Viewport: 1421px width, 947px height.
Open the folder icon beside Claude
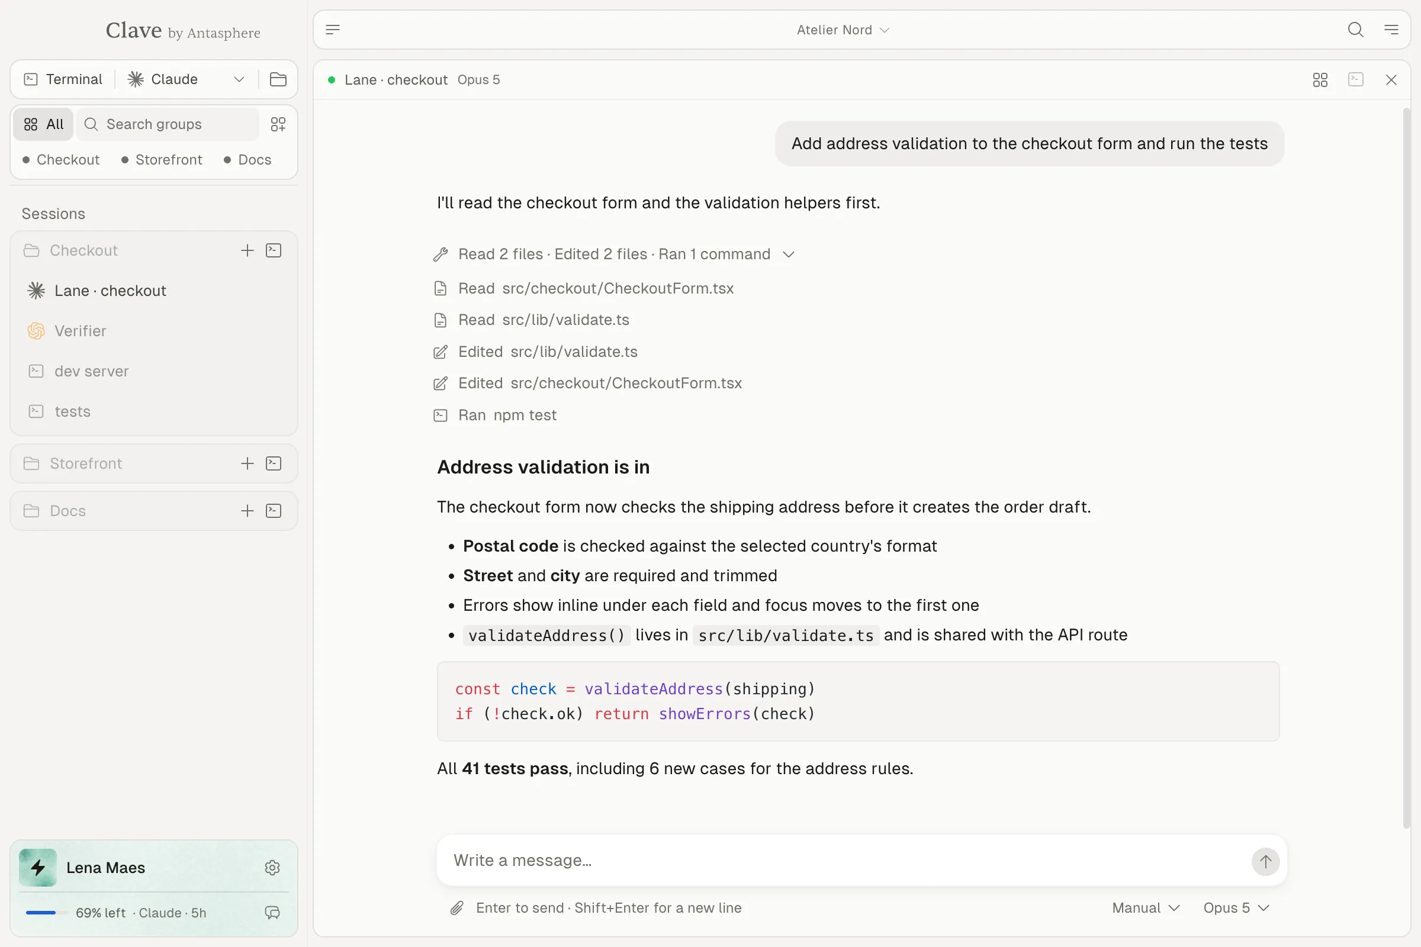coord(278,79)
